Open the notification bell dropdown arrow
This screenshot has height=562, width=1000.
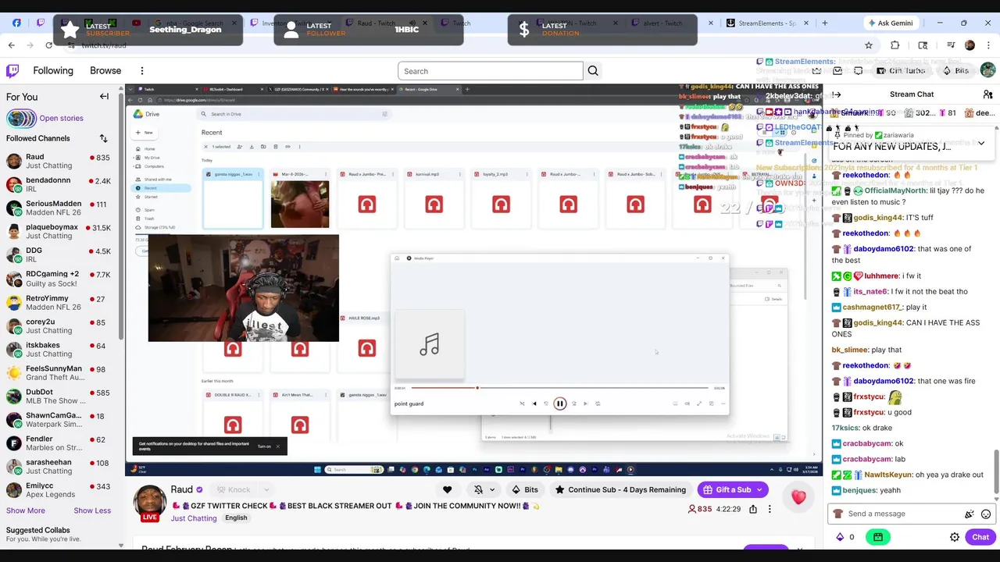[x=492, y=489]
